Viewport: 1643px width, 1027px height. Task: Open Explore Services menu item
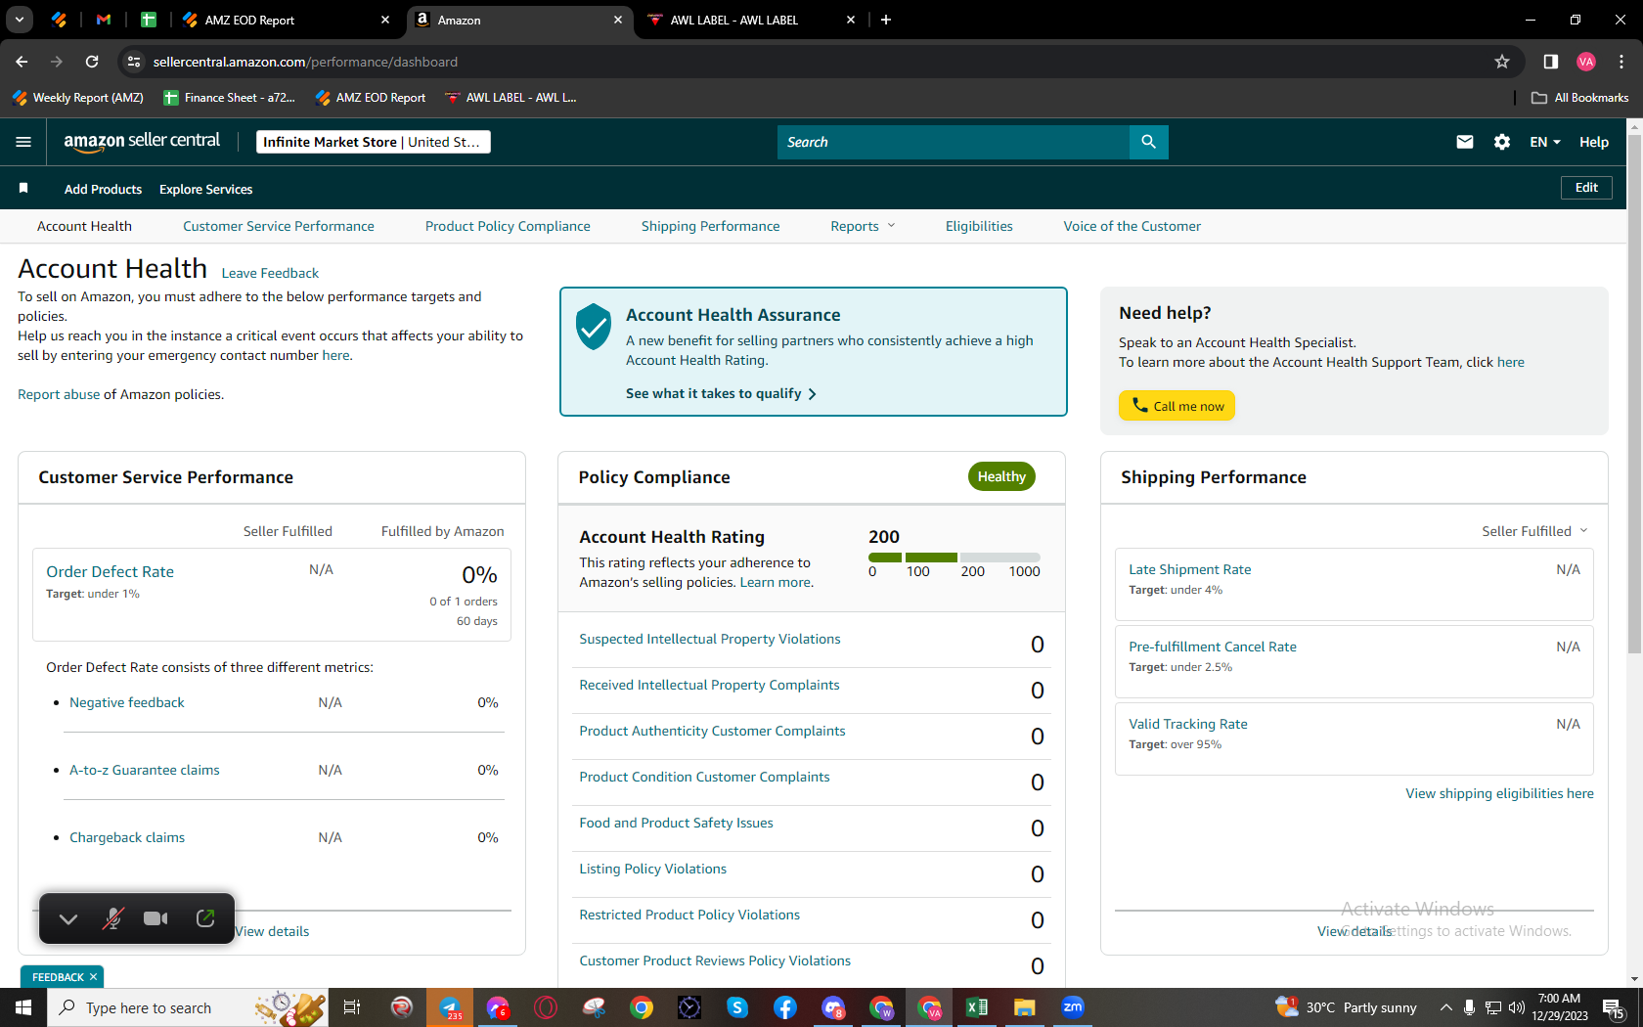[205, 189]
